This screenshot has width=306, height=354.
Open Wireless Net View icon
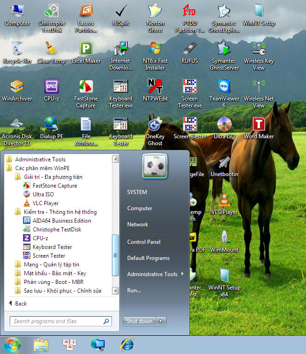coord(259,94)
